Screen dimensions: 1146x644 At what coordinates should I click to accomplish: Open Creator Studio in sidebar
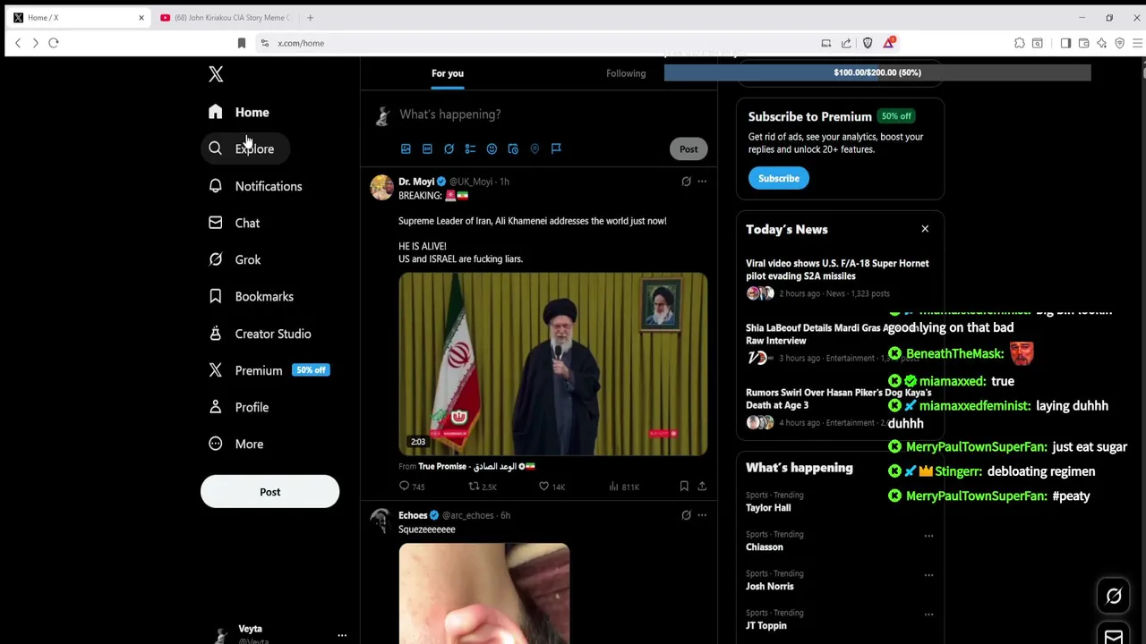click(x=260, y=334)
